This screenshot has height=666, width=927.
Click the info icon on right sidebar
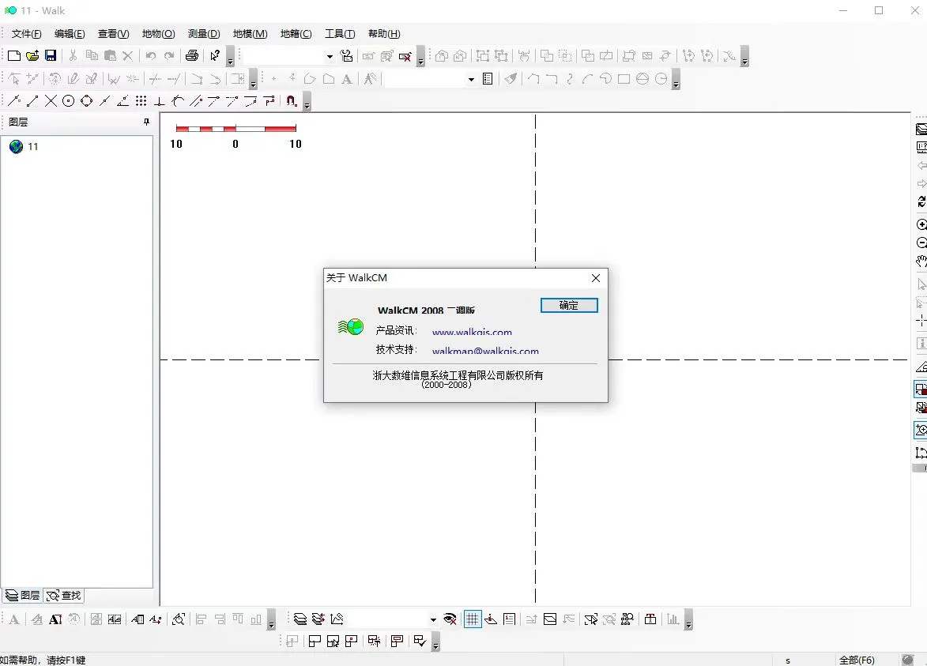coord(921,344)
